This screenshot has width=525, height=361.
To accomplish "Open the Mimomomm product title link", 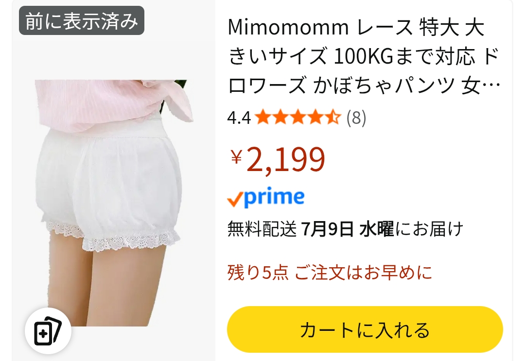I will tap(364, 56).
